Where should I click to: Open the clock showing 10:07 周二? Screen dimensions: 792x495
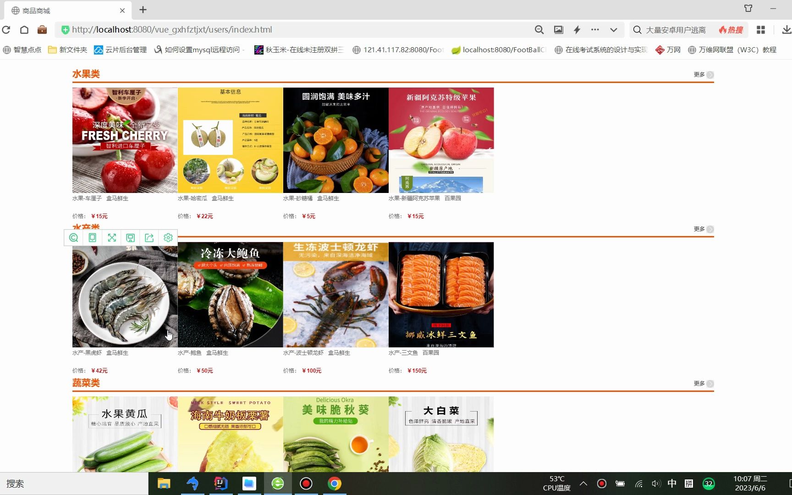750,484
